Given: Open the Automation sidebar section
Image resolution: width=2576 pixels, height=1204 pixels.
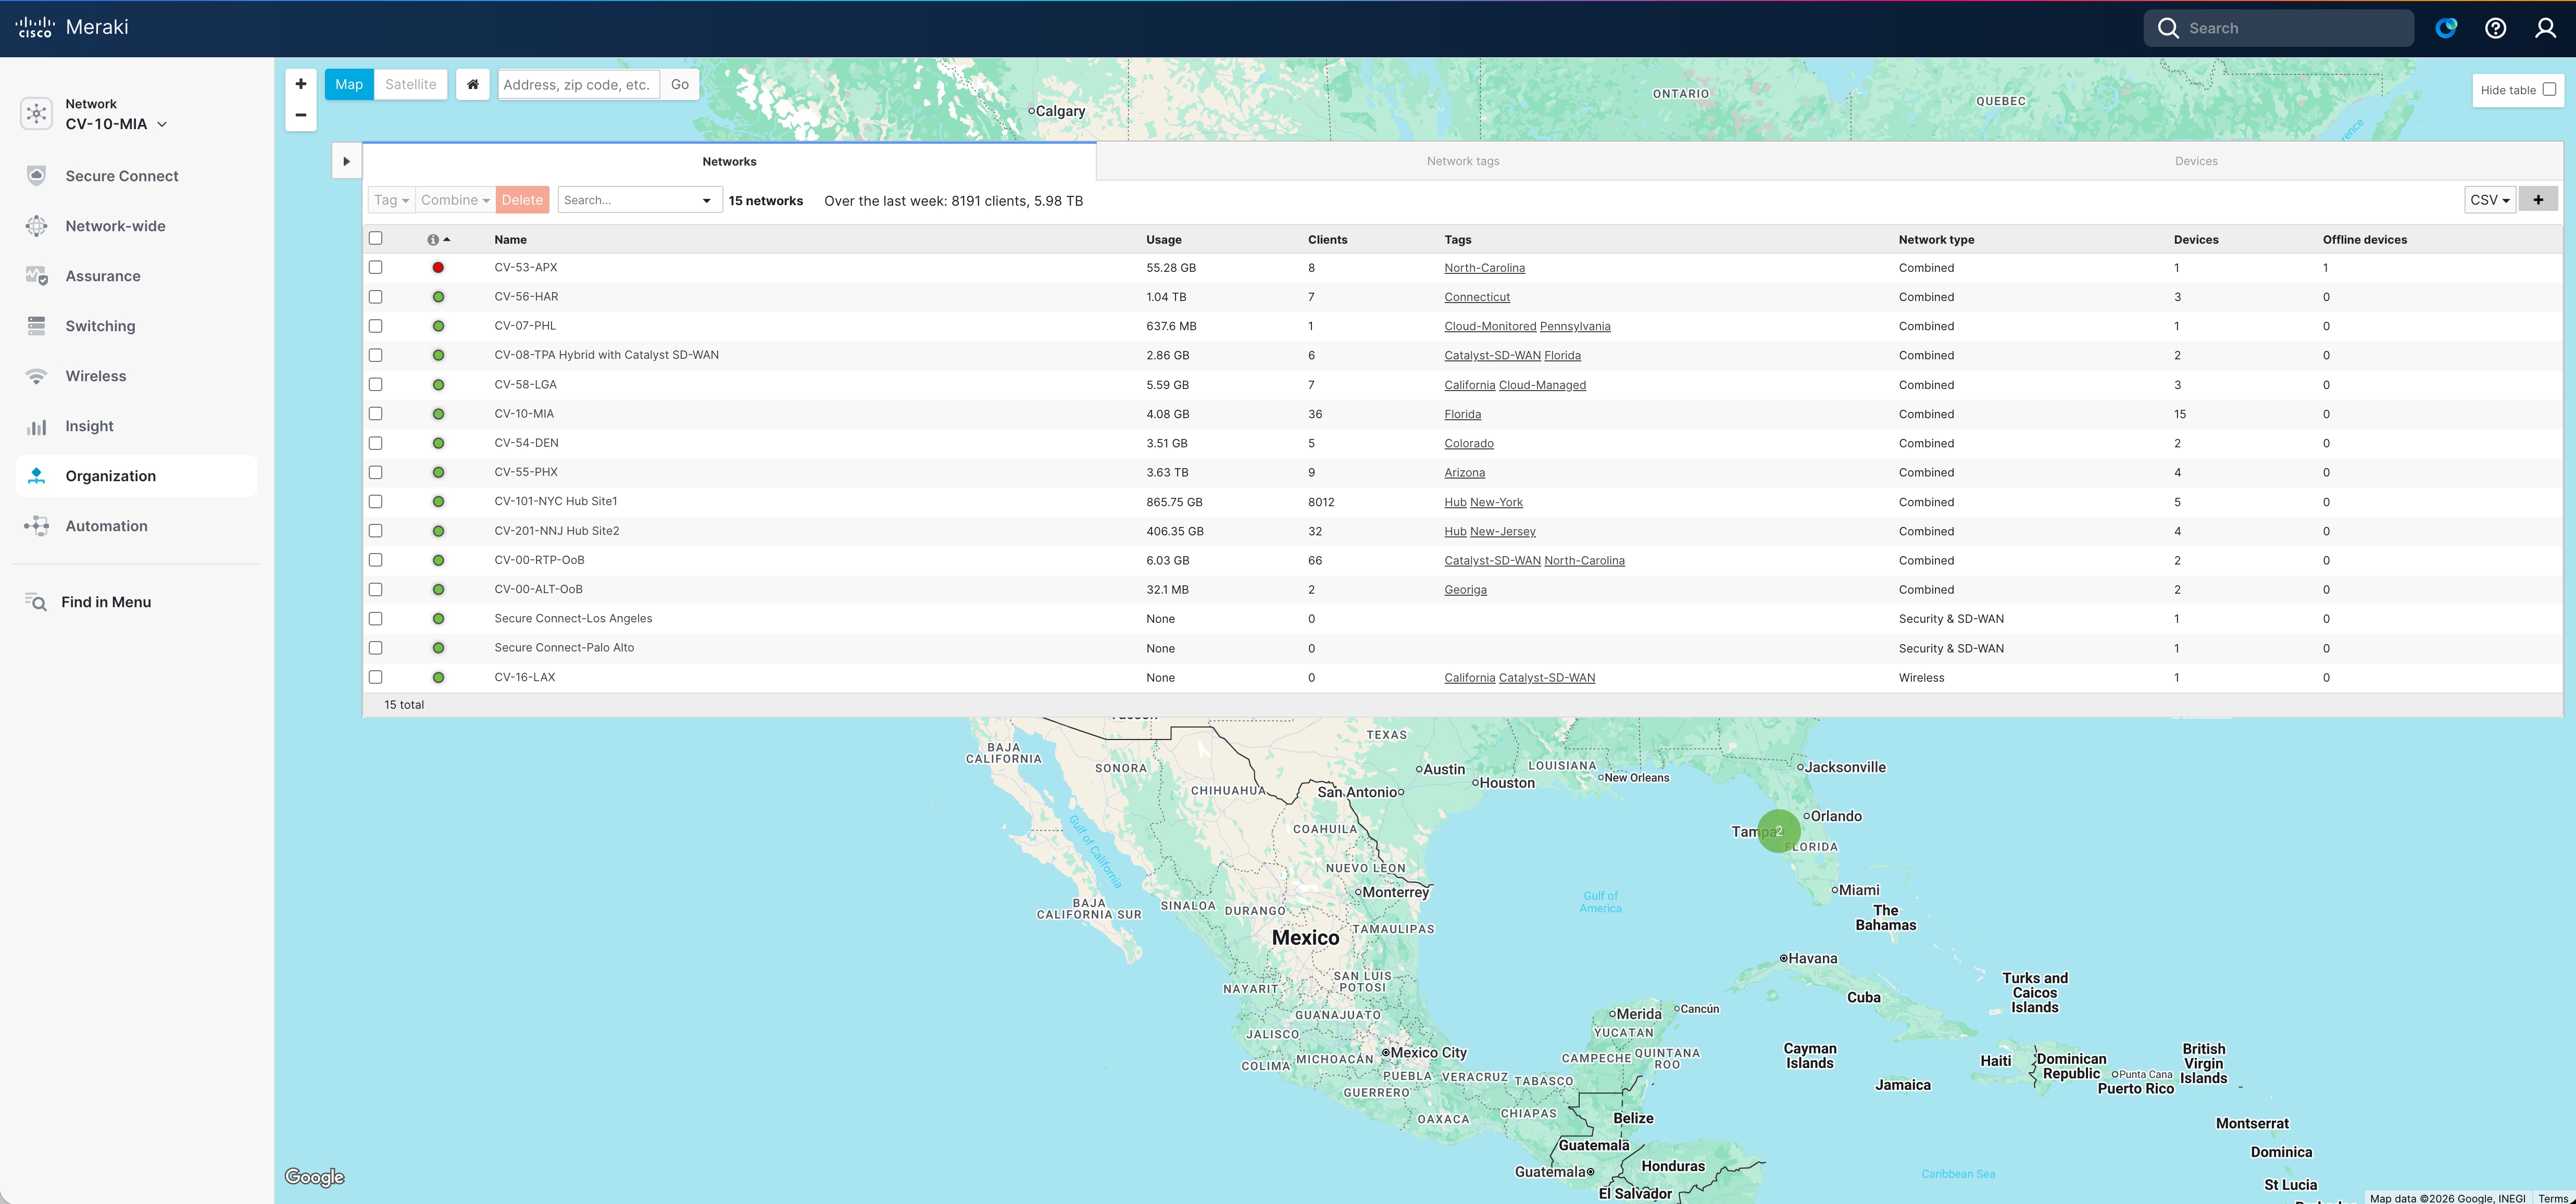Looking at the screenshot, I should pos(106,526).
